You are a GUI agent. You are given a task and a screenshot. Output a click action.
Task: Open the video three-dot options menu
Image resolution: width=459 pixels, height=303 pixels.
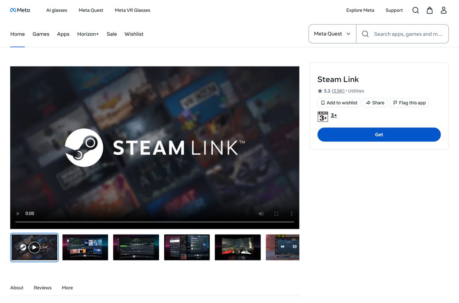point(291,213)
